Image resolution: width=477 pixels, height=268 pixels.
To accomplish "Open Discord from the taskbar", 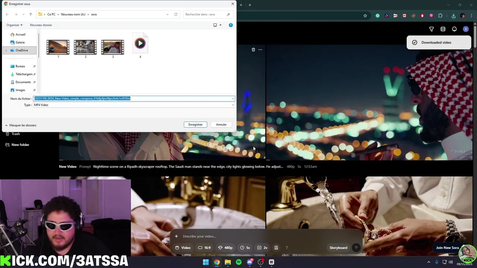I will click(250, 262).
